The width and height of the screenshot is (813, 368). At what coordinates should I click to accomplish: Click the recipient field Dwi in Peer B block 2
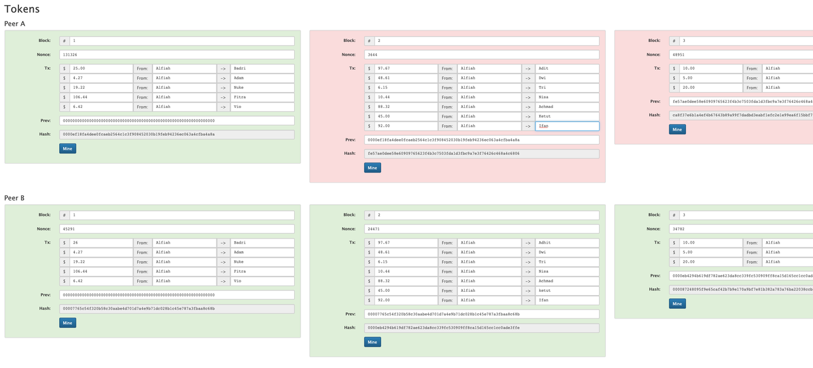point(567,253)
